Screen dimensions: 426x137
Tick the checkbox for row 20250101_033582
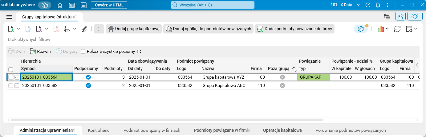[x=11, y=86]
